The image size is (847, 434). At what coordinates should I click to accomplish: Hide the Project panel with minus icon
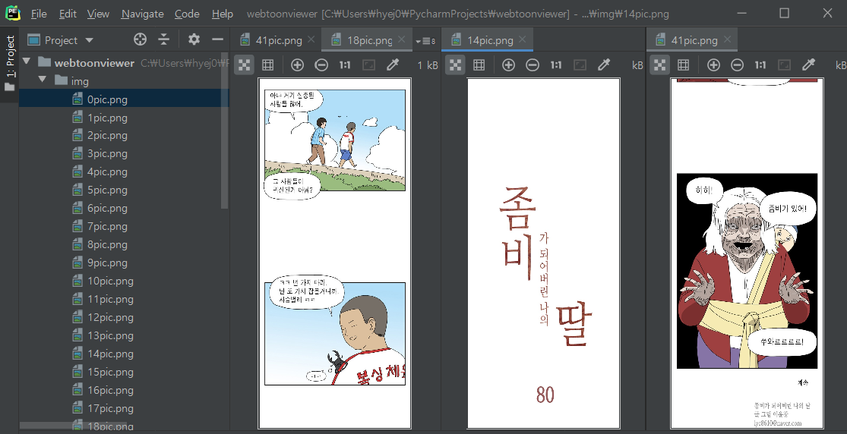coord(218,39)
